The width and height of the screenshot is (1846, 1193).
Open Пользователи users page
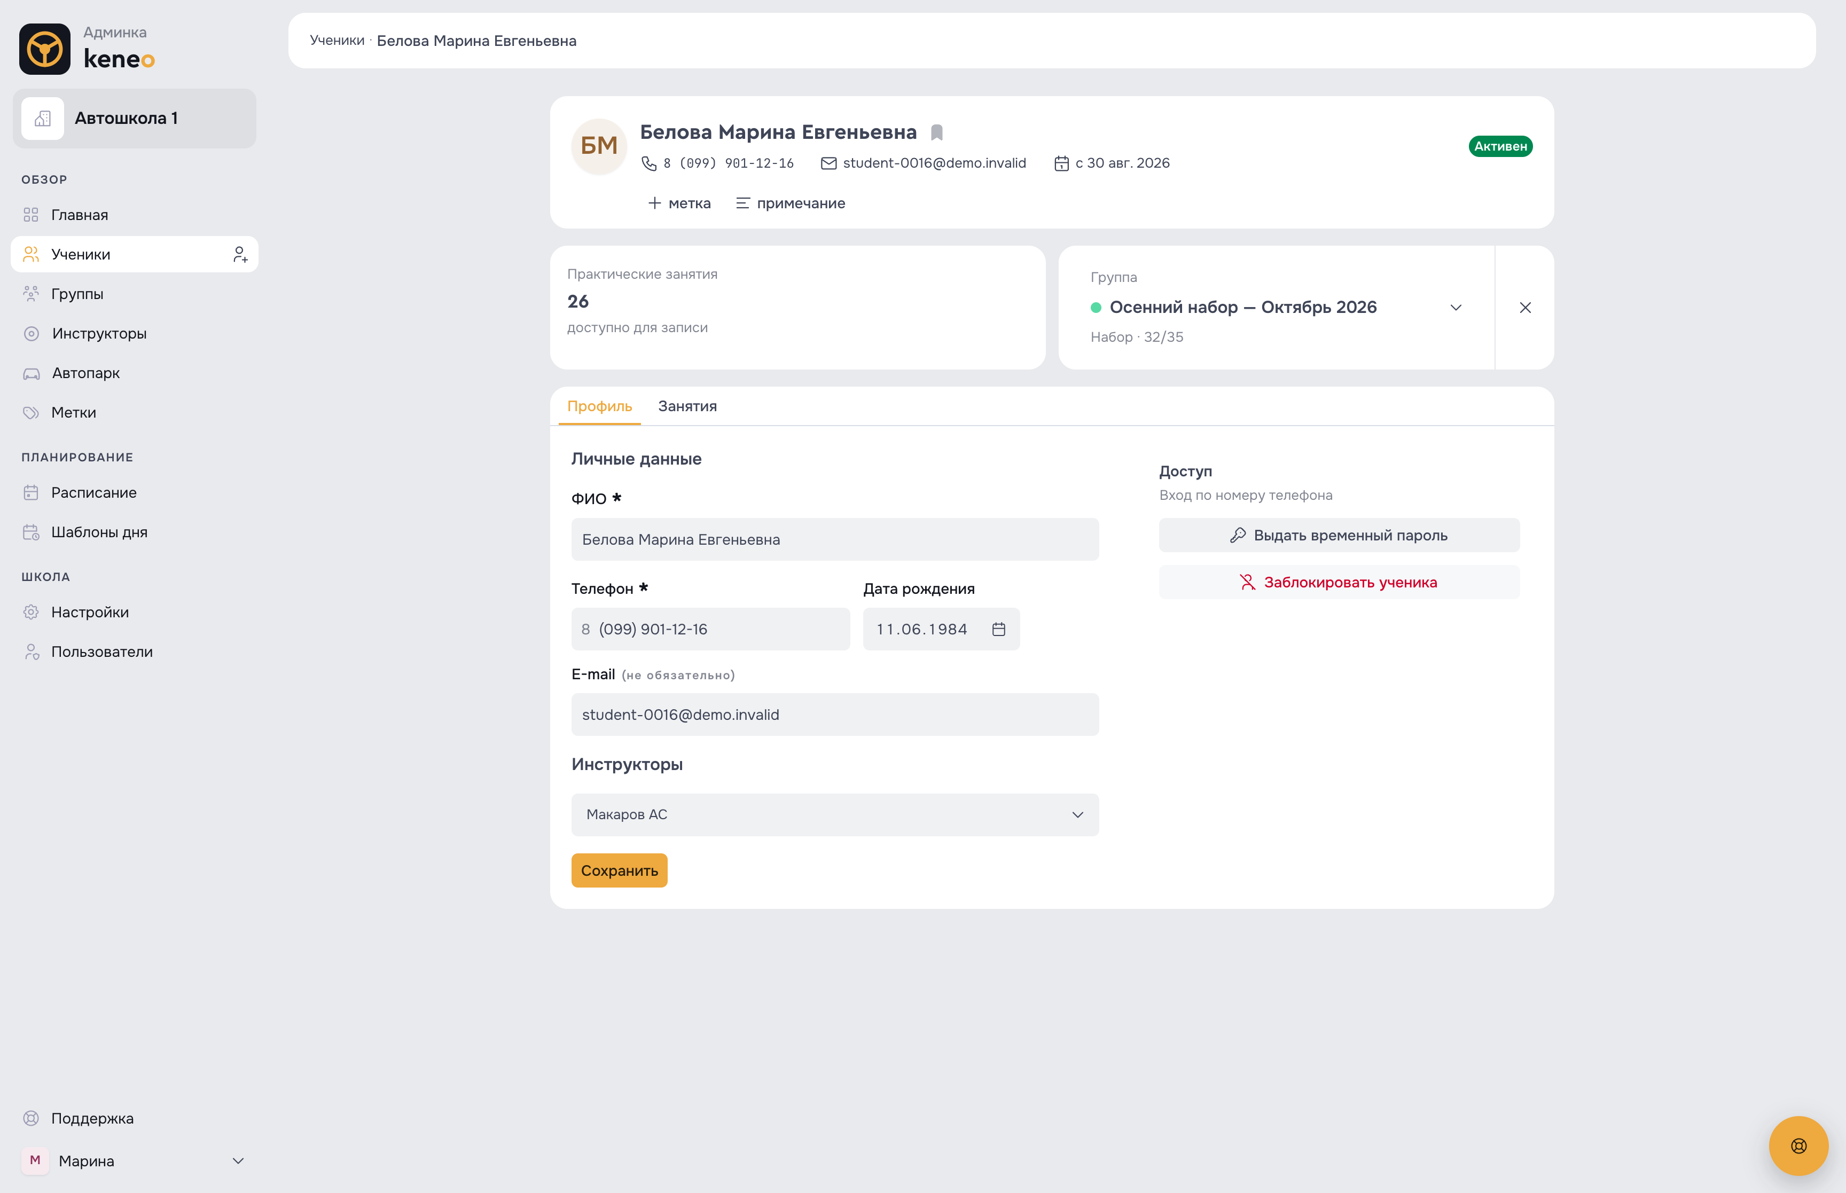point(135,652)
